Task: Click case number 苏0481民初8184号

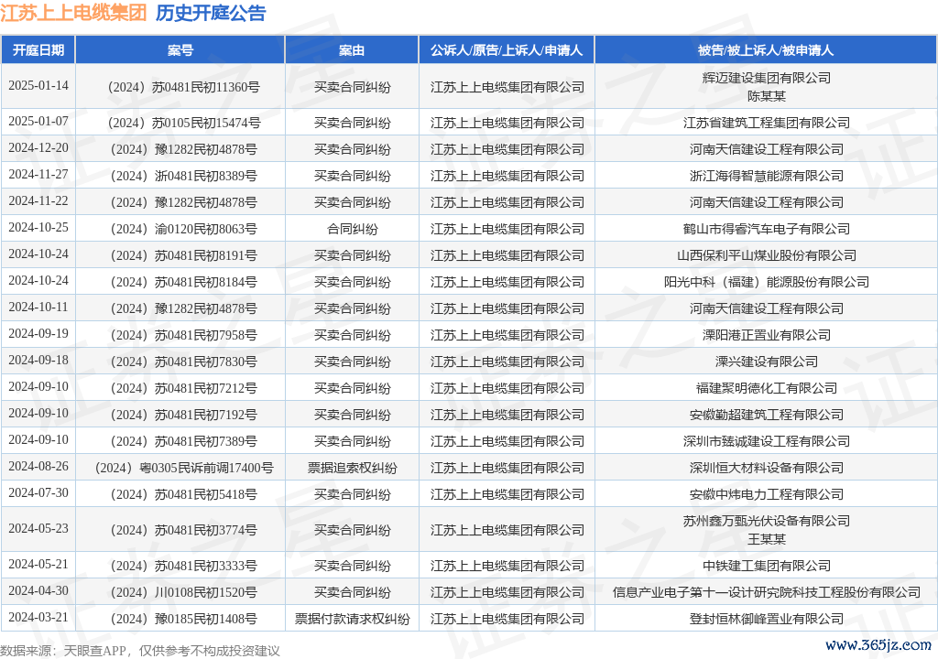Action: pos(183,282)
